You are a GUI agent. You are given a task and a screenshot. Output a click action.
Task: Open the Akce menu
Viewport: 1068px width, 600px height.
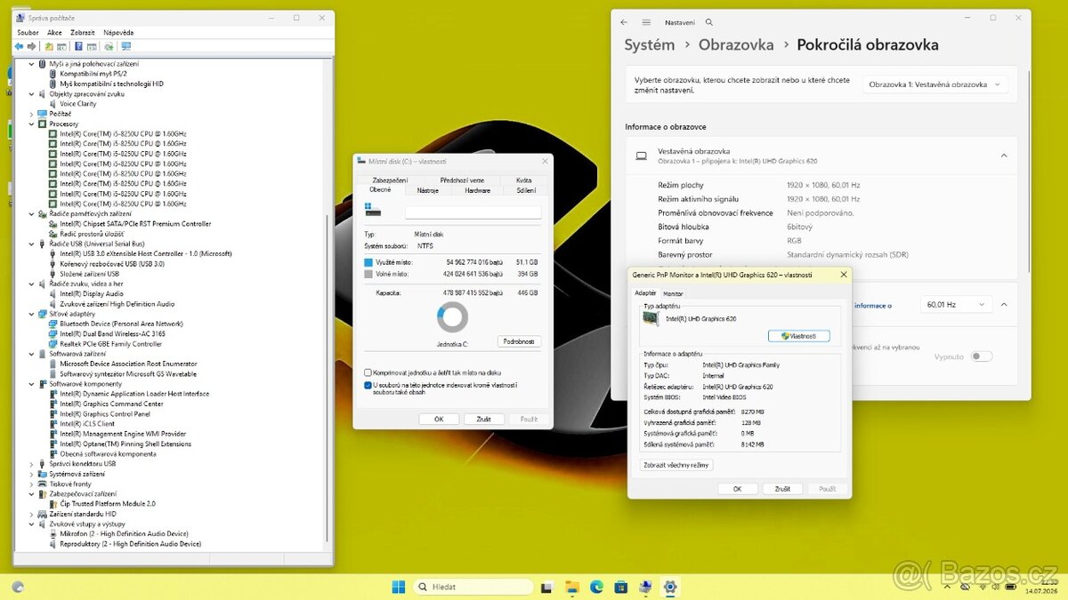(x=54, y=32)
